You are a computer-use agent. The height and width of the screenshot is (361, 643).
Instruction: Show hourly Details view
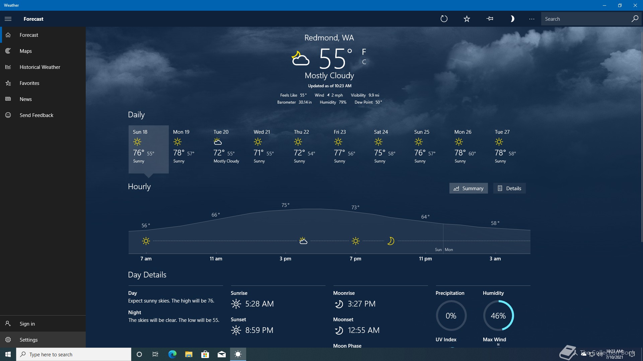point(509,188)
